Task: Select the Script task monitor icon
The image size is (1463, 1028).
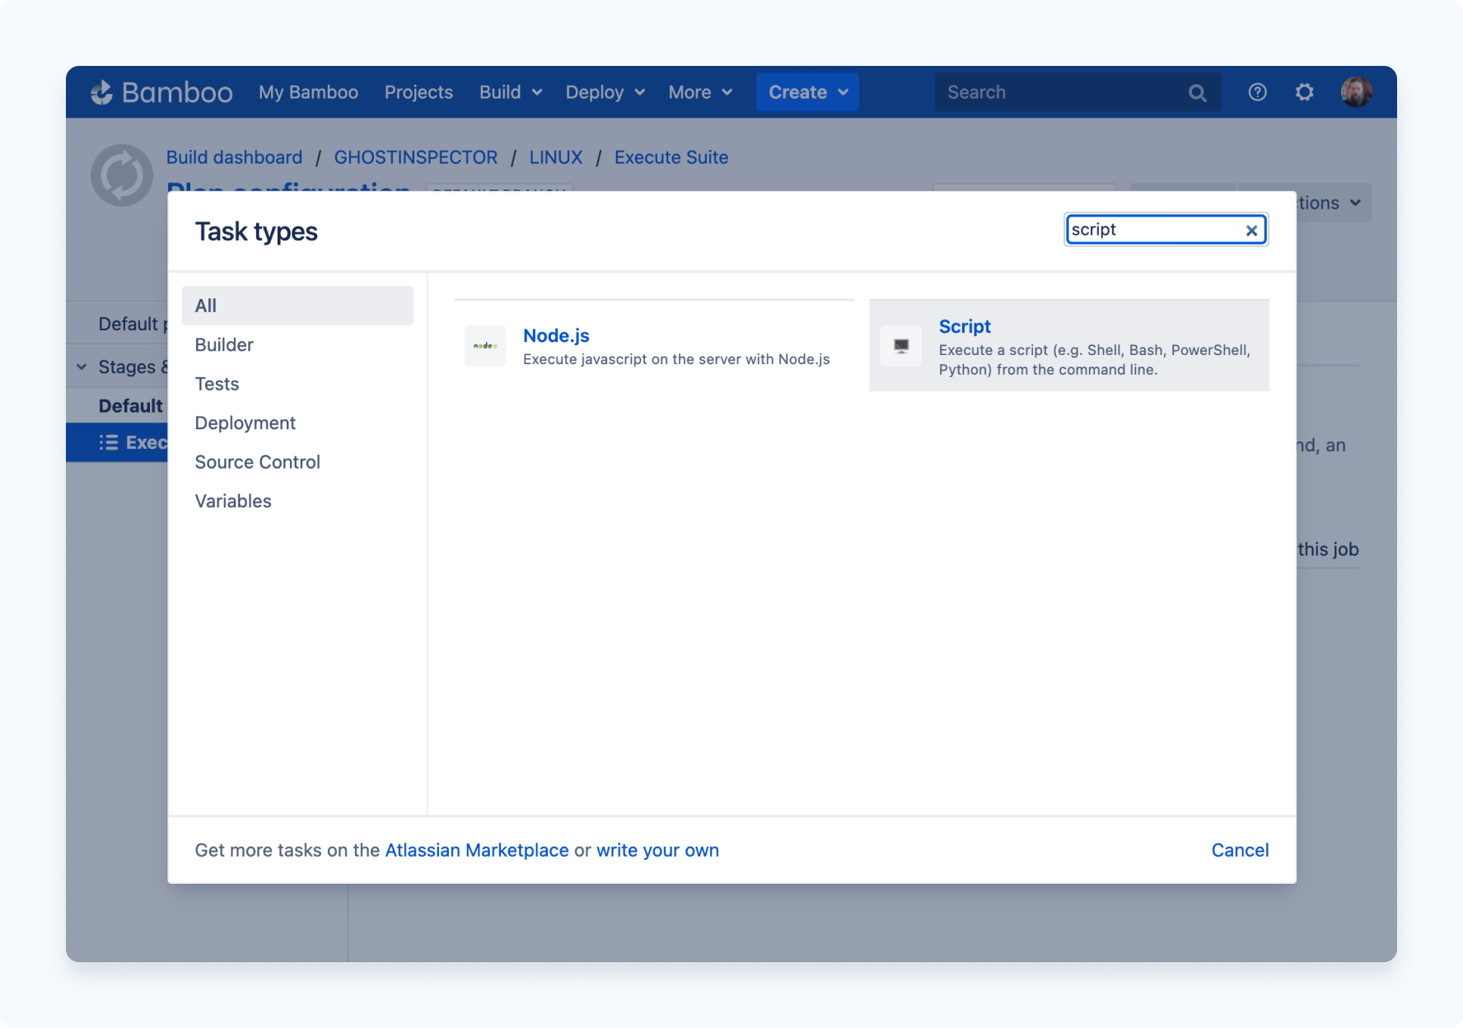Action: (x=901, y=346)
